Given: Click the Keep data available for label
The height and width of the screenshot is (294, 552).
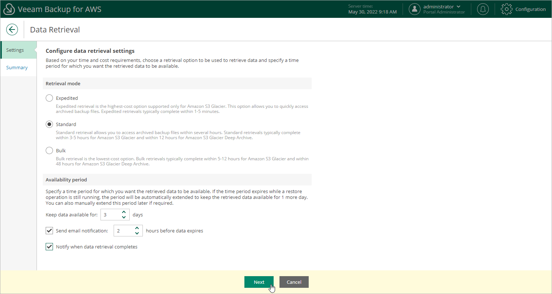Looking at the screenshot, I should pyautogui.click(x=72, y=215).
